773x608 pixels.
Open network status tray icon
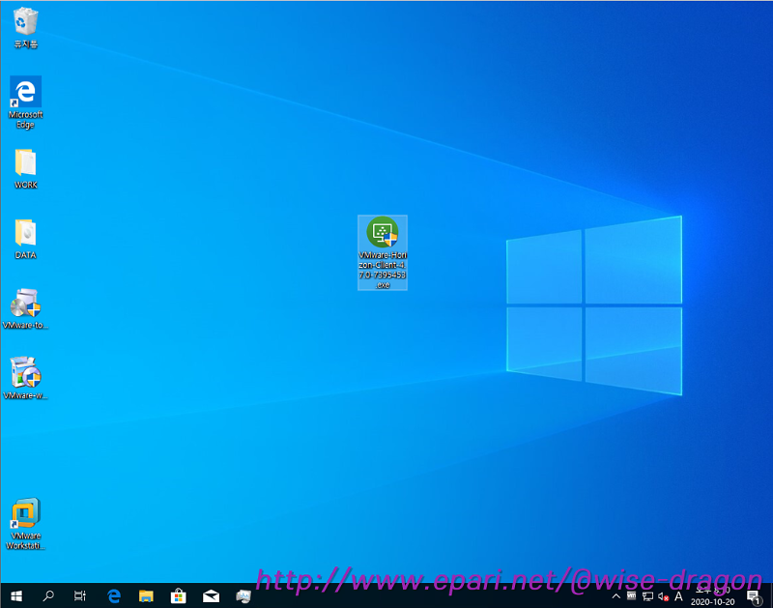pos(647,596)
